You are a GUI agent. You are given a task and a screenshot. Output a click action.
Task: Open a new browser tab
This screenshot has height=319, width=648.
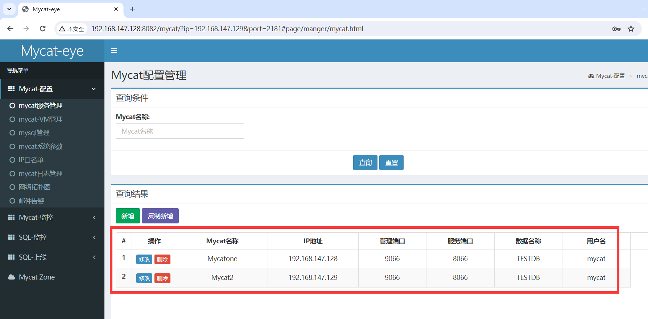133,9
